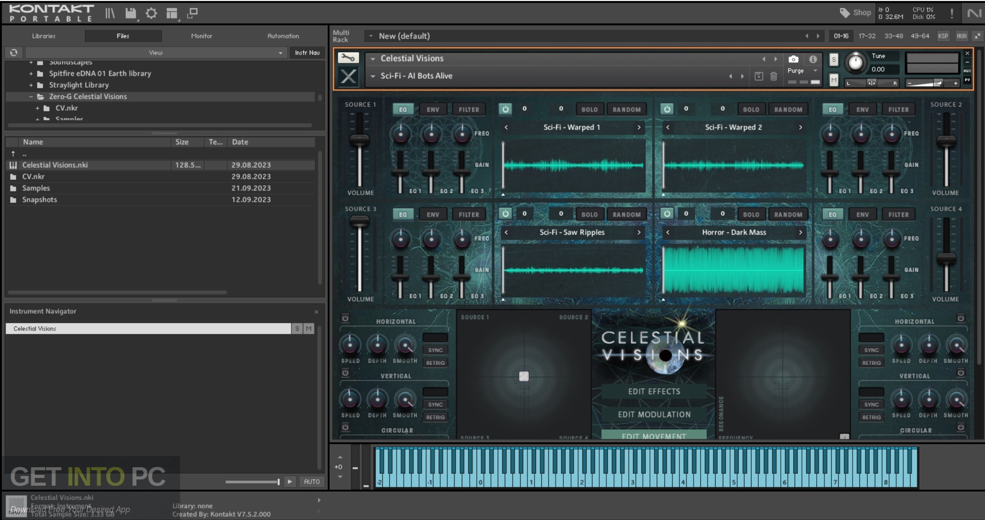
Task: Click RANDOM for Sci-Fi - Warped 1
Action: [x=626, y=109]
